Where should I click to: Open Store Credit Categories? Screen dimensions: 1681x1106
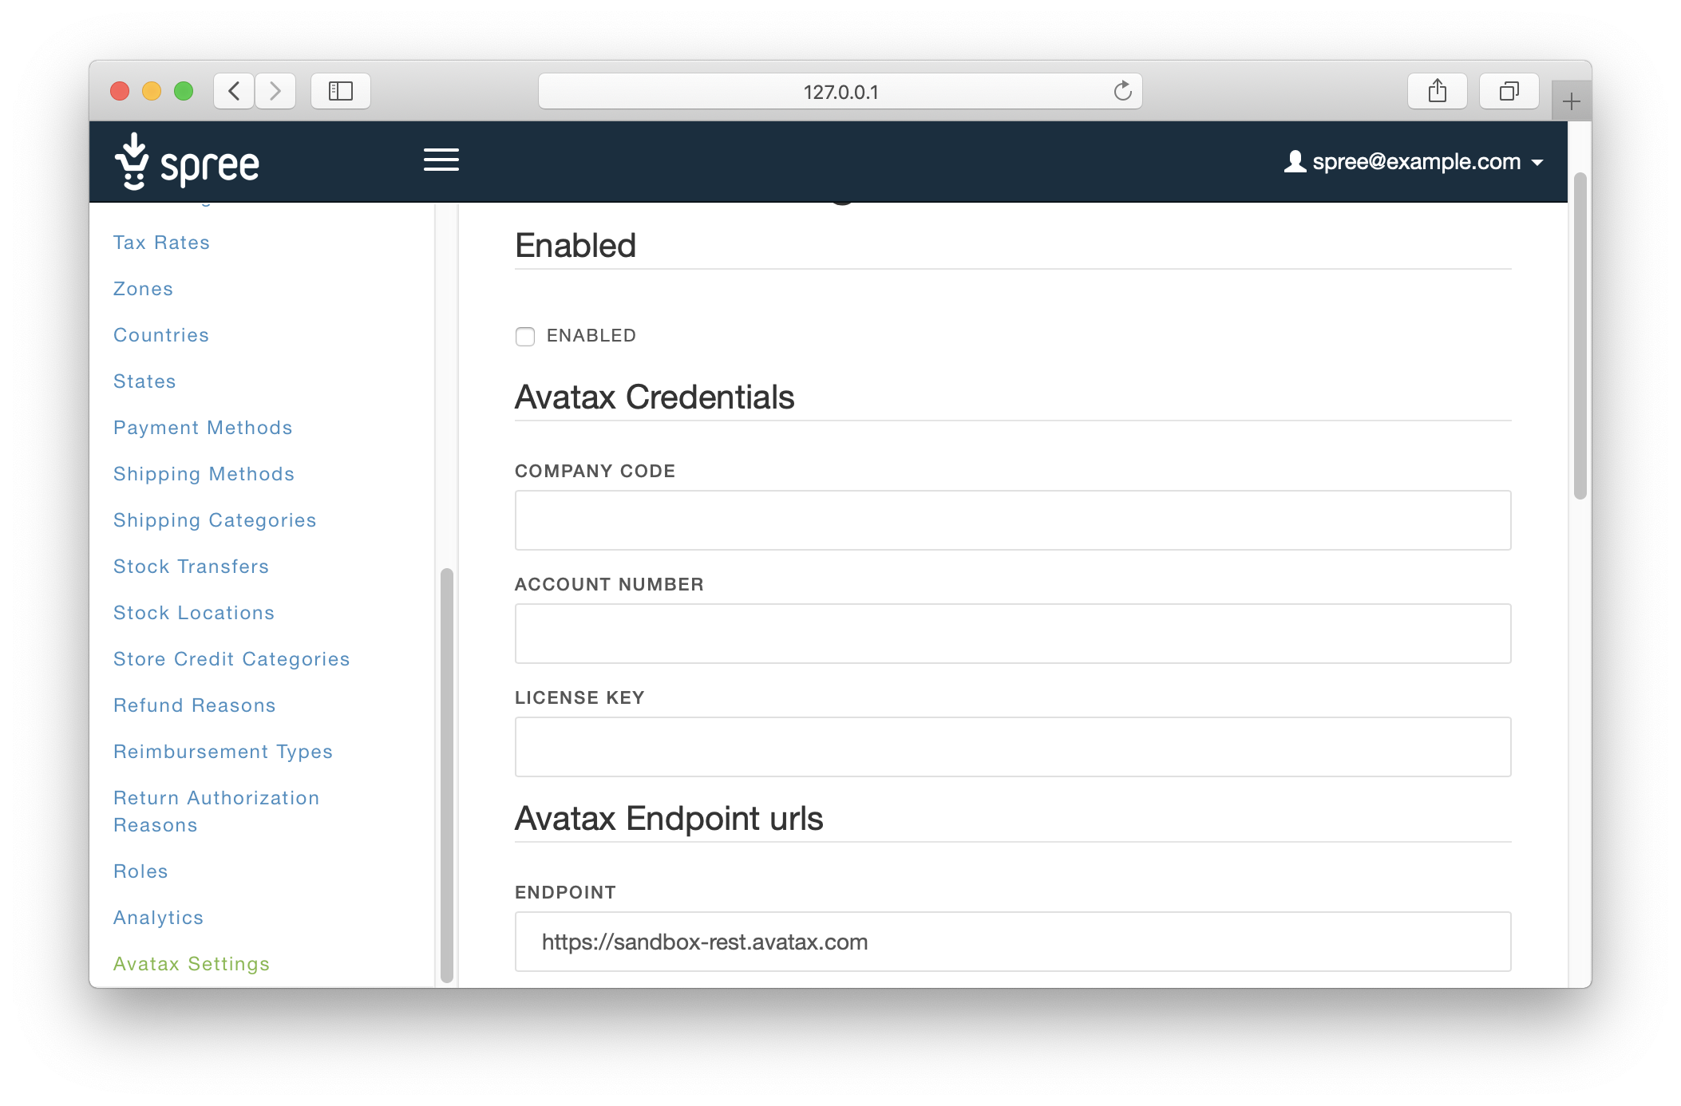pos(231,659)
